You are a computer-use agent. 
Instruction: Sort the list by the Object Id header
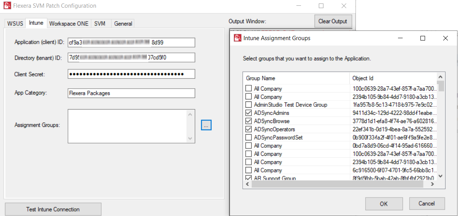[x=394, y=78]
